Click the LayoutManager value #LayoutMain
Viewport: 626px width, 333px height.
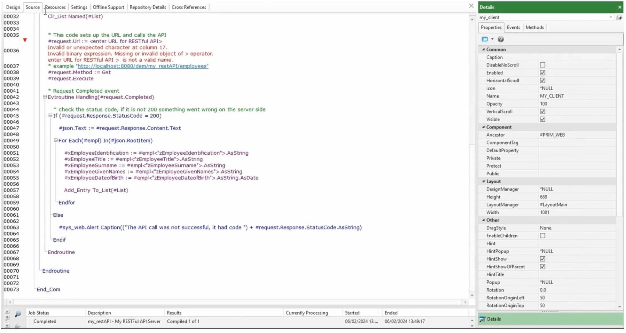tap(577, 205)
